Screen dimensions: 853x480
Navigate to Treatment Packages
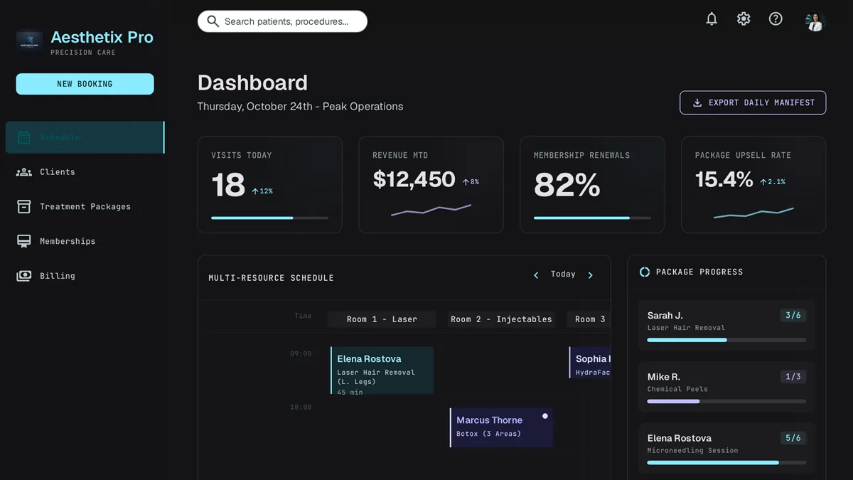pyautogui.click(x=85, y=206)
